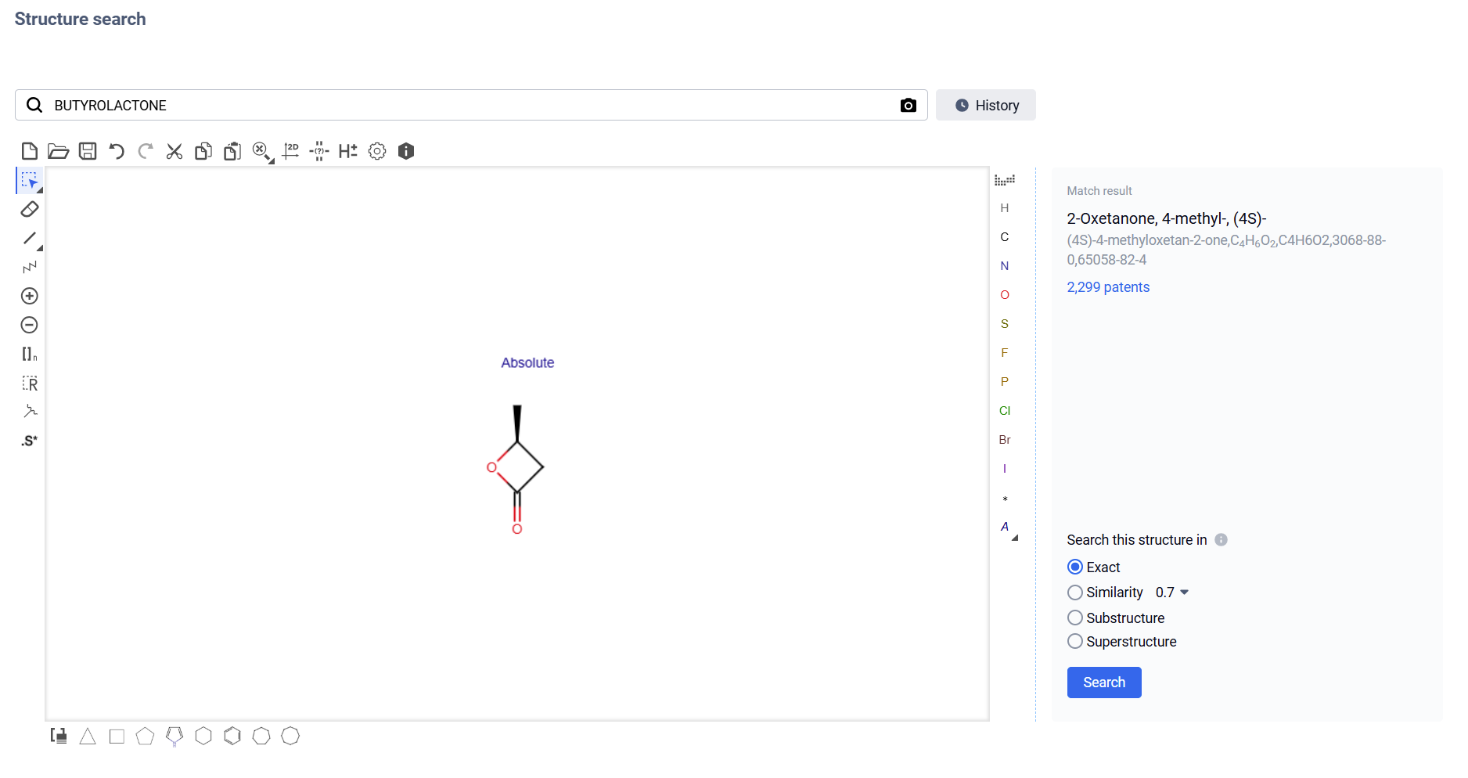Select the chain drawing tool
This screenshot has width=1468, height=778.
(30, 266)
